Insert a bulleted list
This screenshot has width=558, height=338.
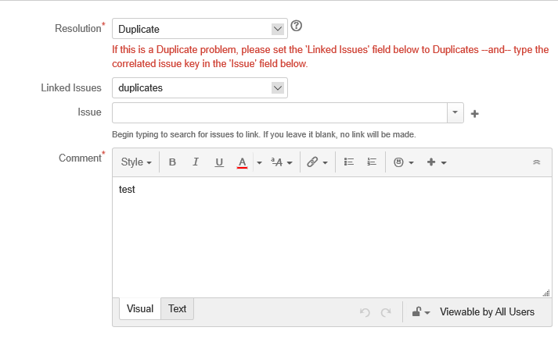point(349,162)
